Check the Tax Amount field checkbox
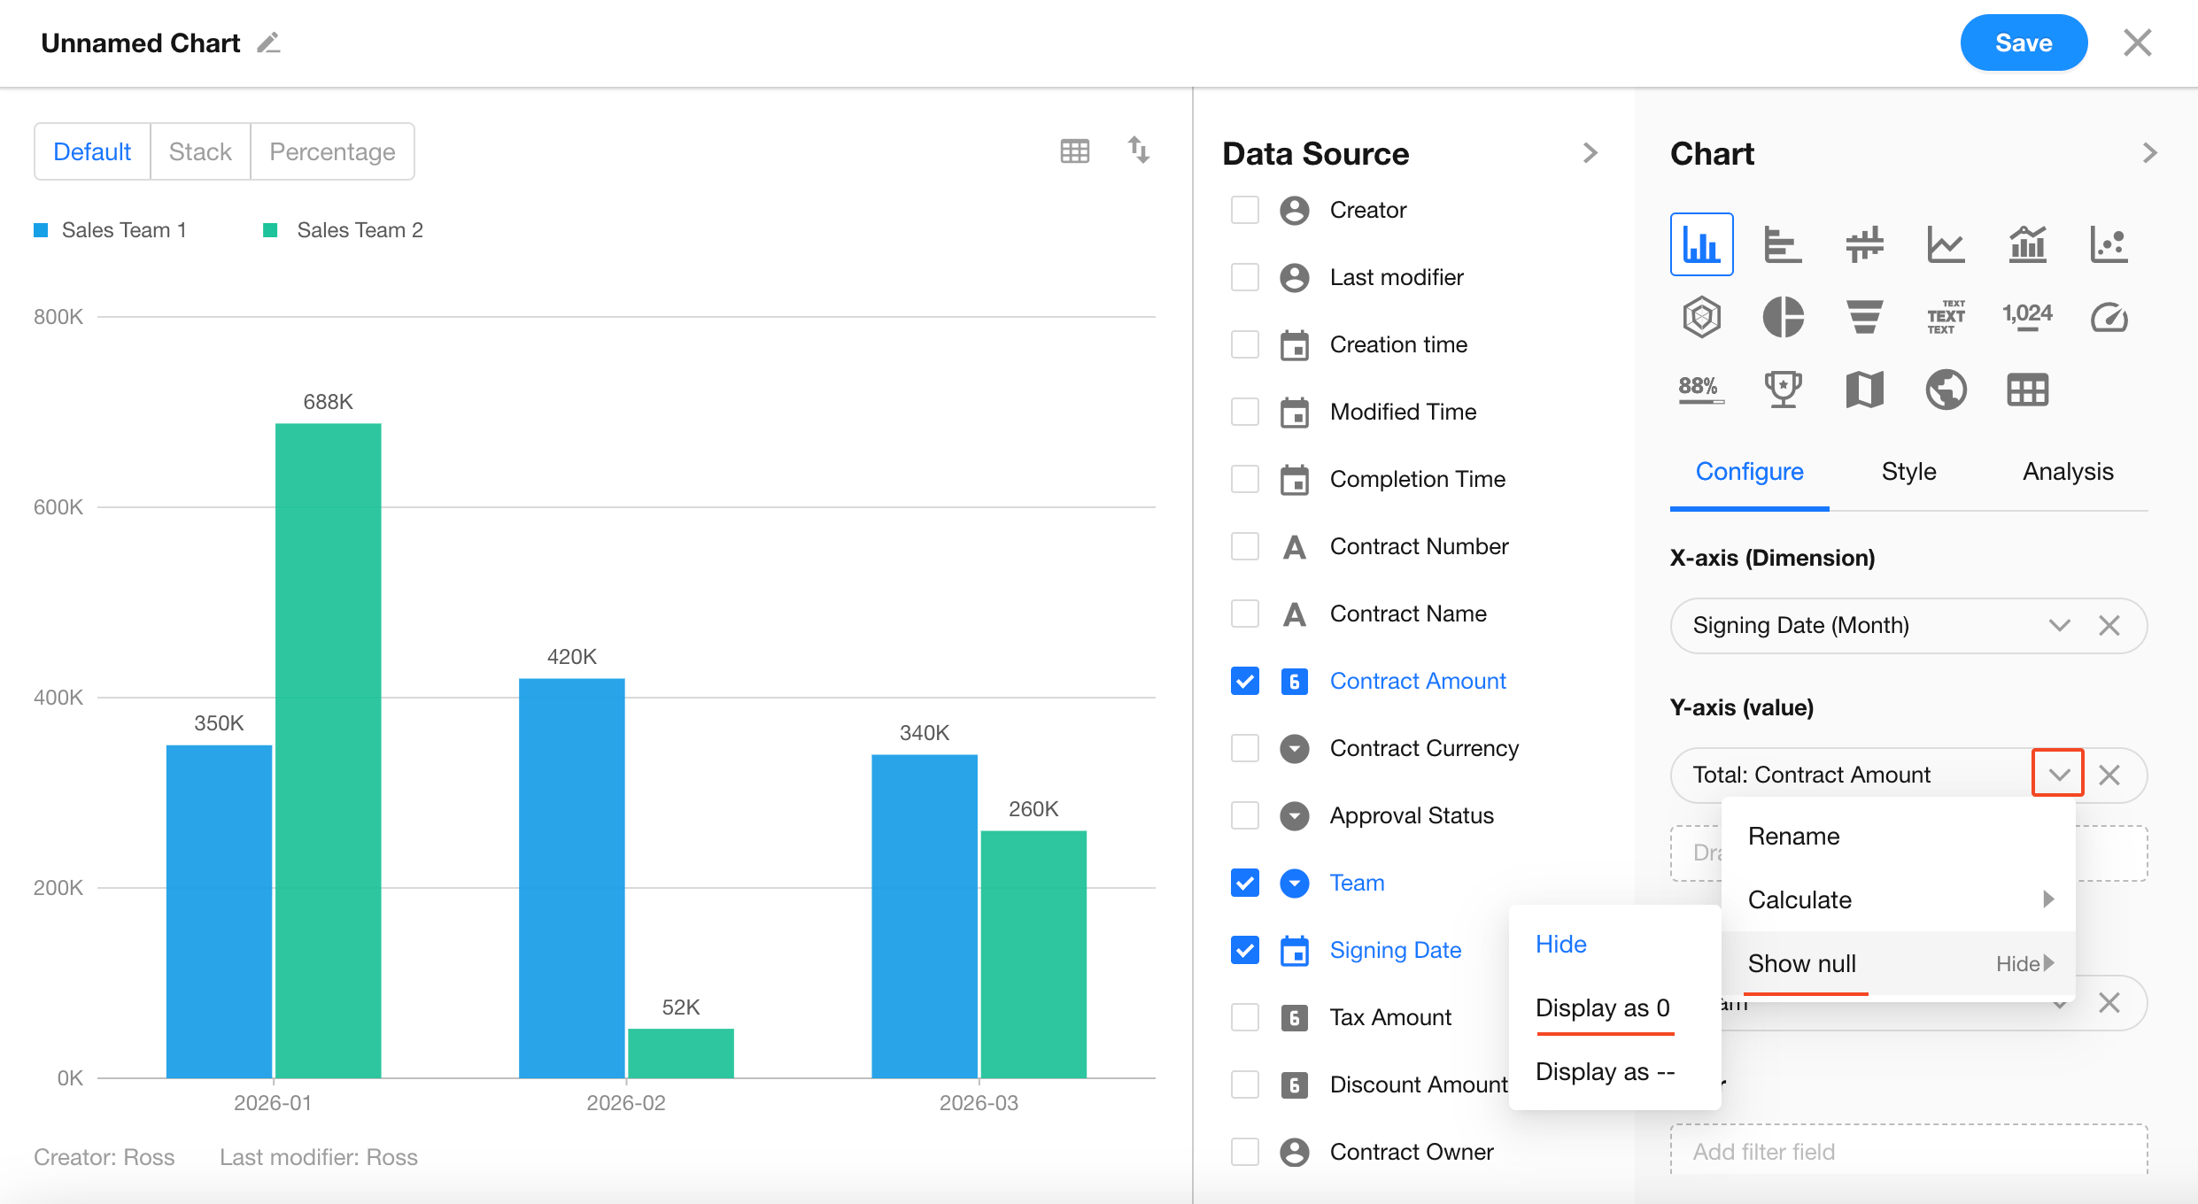Image resolution: width=2198 pixels, height=1204 pixels. 1245,1017
